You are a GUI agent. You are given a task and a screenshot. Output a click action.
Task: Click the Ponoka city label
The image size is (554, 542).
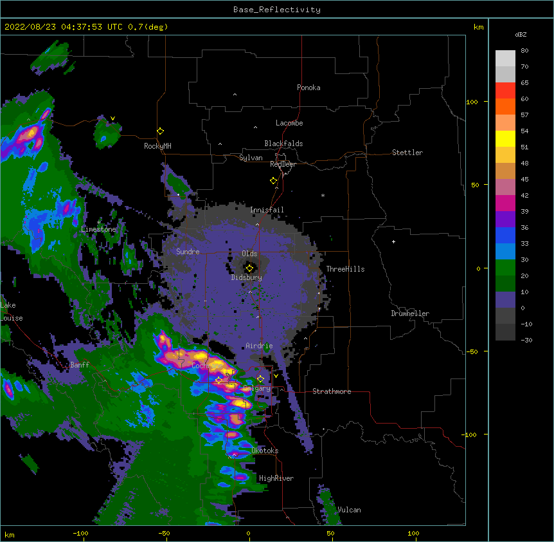point(308,88)
